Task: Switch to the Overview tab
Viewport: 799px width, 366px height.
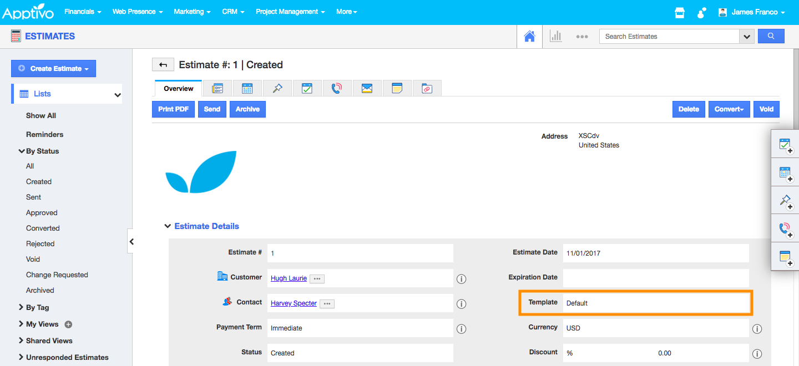Action: 179,89
